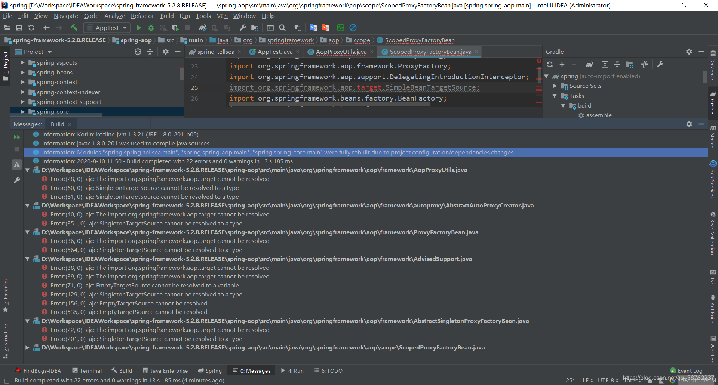This screenshot has width=718, height=385.
Task: Open settings via the toolbar wrench icon
Action: point(242,28)
